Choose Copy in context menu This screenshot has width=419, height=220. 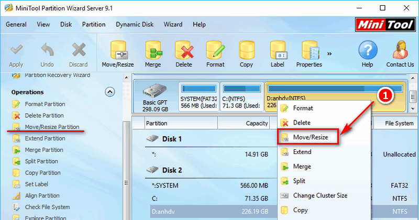click(x=324, y=210)
